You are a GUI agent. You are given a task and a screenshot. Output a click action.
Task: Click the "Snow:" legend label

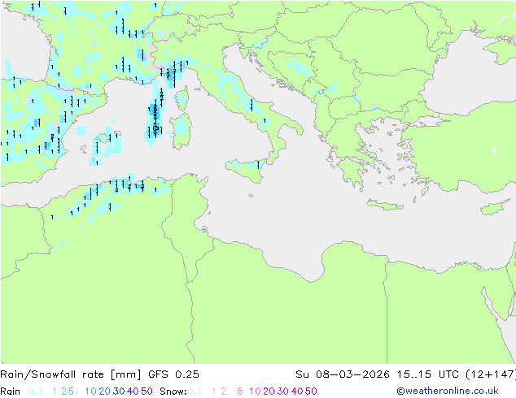pyautogui.click(x=173, y=392)
